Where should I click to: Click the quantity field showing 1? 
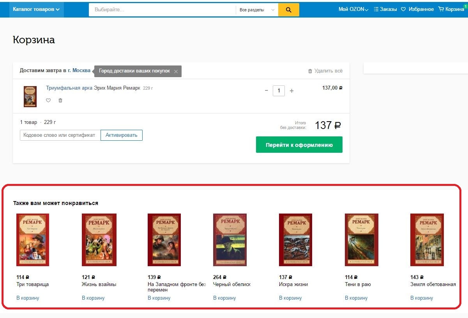click(x=279, y=90)
